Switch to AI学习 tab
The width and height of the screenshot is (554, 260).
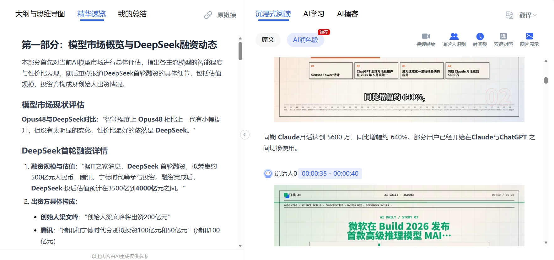[314, 14]
